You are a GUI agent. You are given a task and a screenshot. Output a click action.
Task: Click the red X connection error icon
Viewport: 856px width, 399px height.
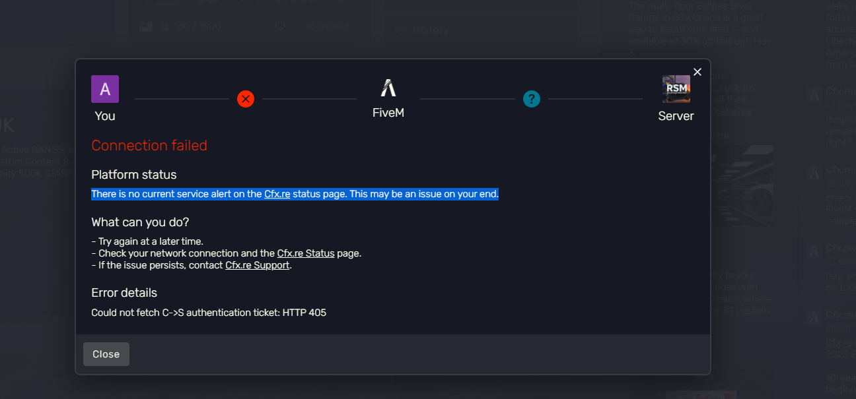coord(246,99)
